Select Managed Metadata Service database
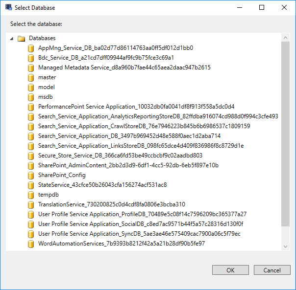The width and height of the screenshot is (296, 290). (124, 67)
